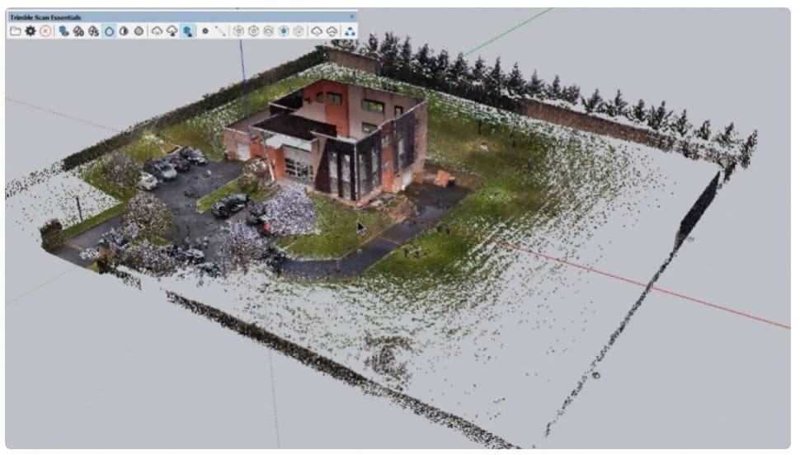Click the blue-centered target view icon
Screen dimensions: 800x455
pos(284,31)
